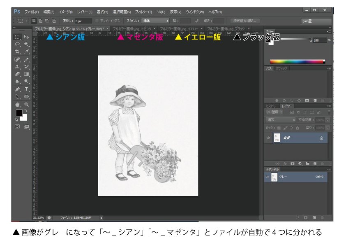Open the Layers panel flyout menu
The height and width of the screenshot is (245, 346).
pyautogui.click(x=329, y=106)
